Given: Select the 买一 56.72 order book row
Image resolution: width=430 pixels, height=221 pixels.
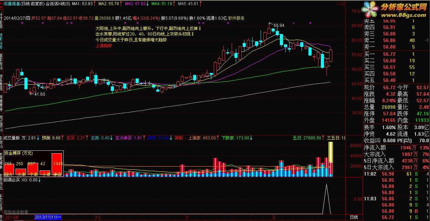Looking at the screenshot, I should click(396, 54).
